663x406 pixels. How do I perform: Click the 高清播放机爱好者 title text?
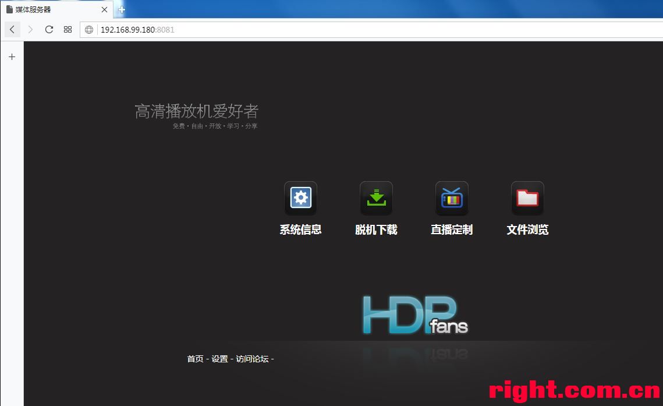tap(197, 111)
